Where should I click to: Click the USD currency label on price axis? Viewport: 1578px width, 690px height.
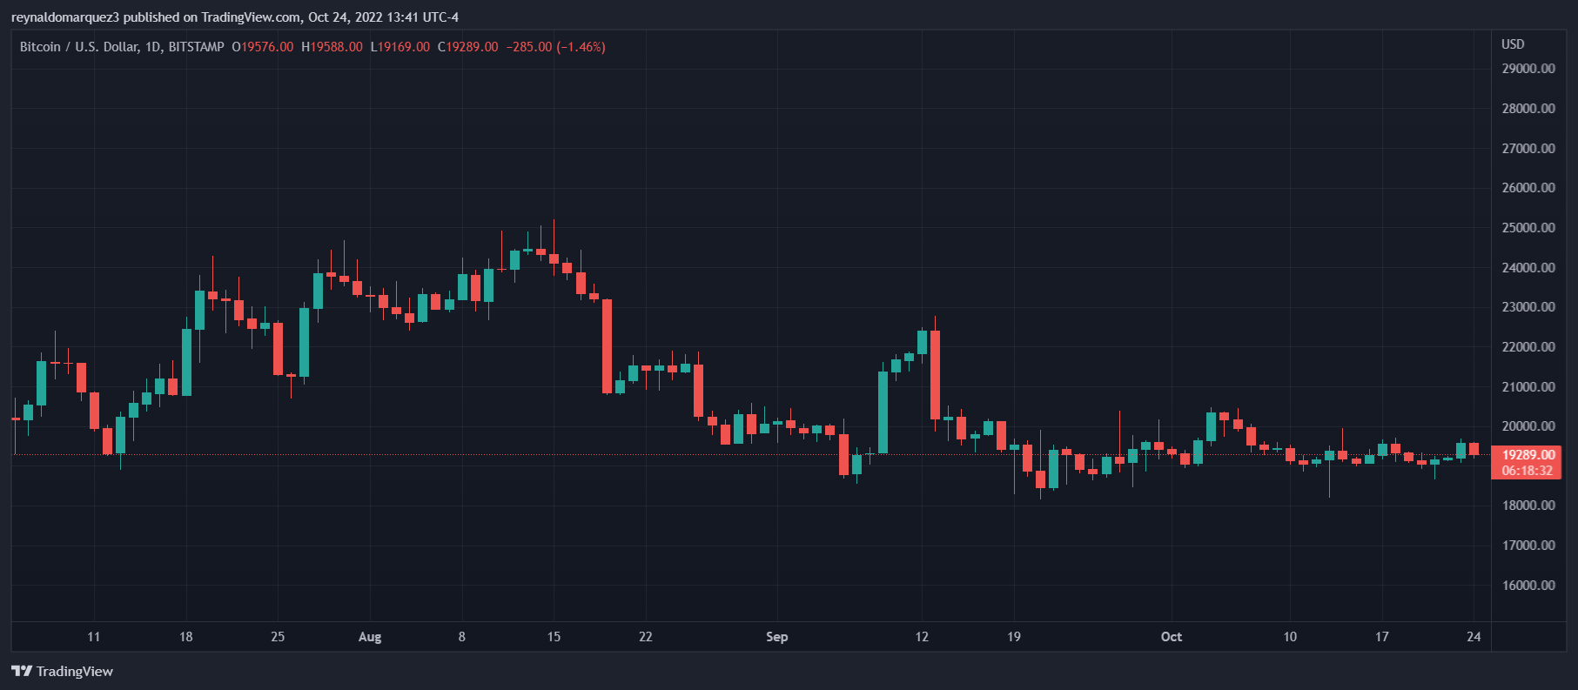pyautogui.click(x=1513, y=44)
